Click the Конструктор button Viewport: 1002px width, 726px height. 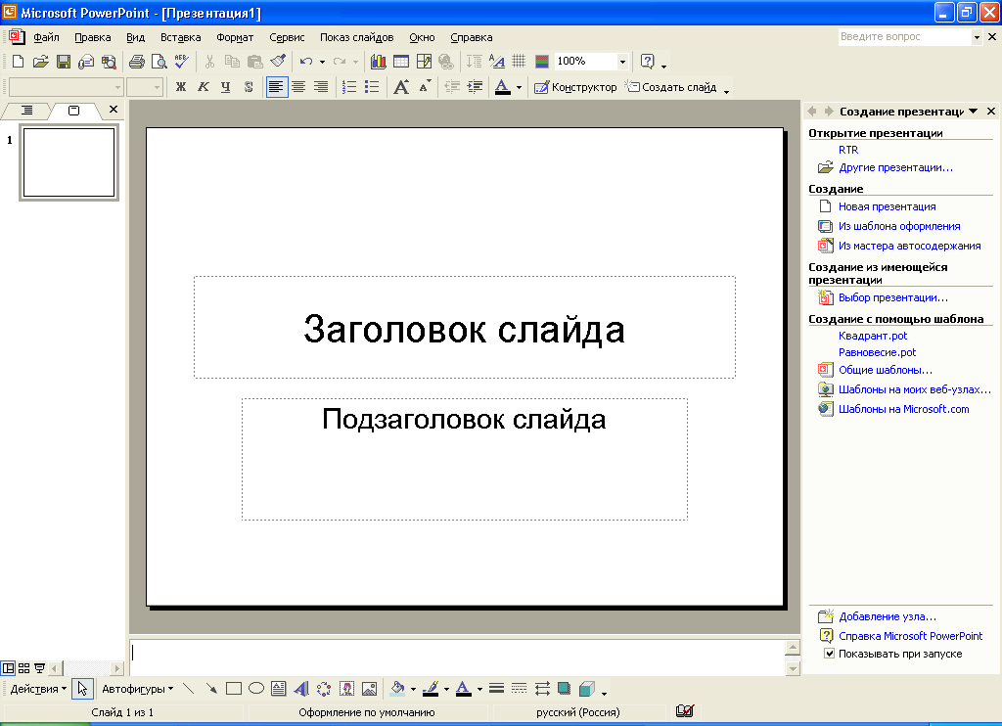pos(575,87)
